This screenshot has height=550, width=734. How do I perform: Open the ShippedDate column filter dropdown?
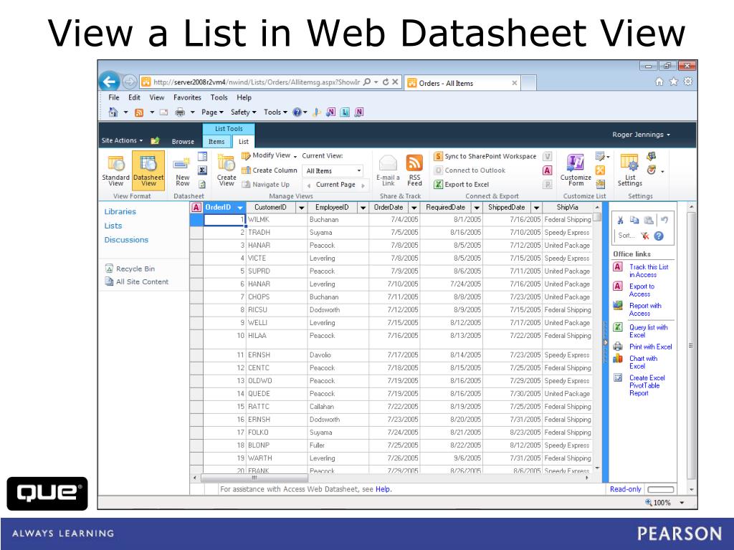[536, 208]
